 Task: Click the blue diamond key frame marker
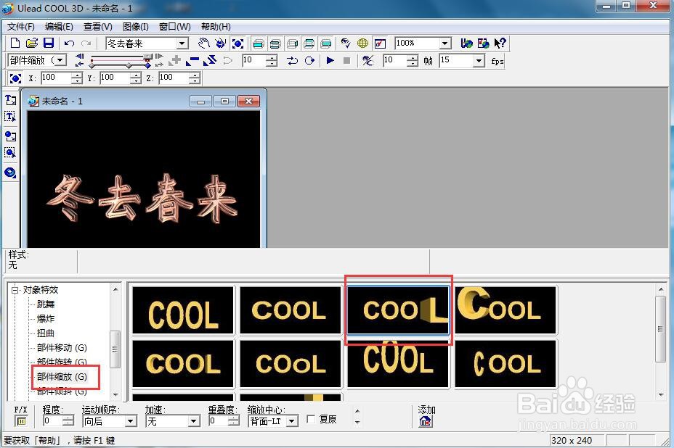coord(148,66)
